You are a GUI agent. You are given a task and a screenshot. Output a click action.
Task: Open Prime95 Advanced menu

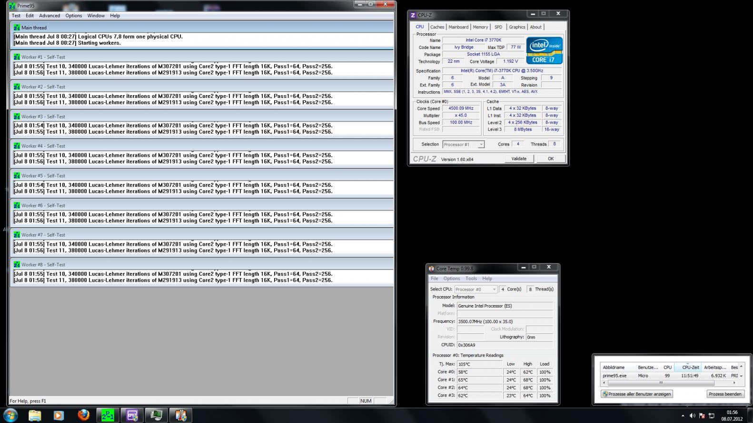click(x=50, y=16)
